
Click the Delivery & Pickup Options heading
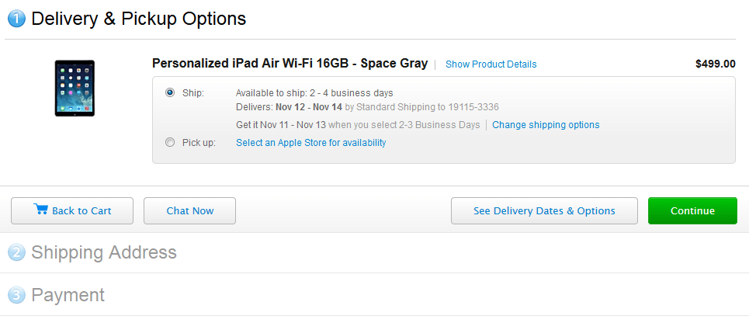pos(138,19)
